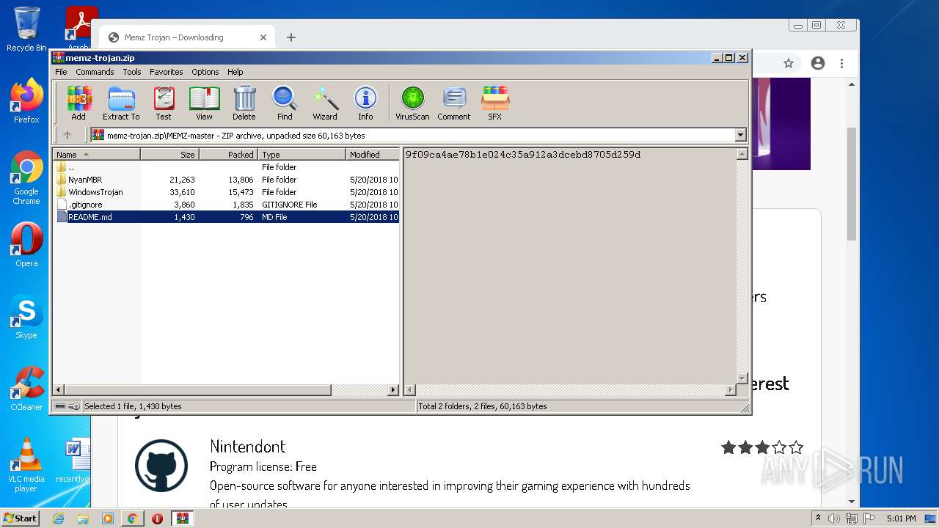Screen dimensions: 939x528
Task: Go up one folder level arrow
Action: click(67, 135)
